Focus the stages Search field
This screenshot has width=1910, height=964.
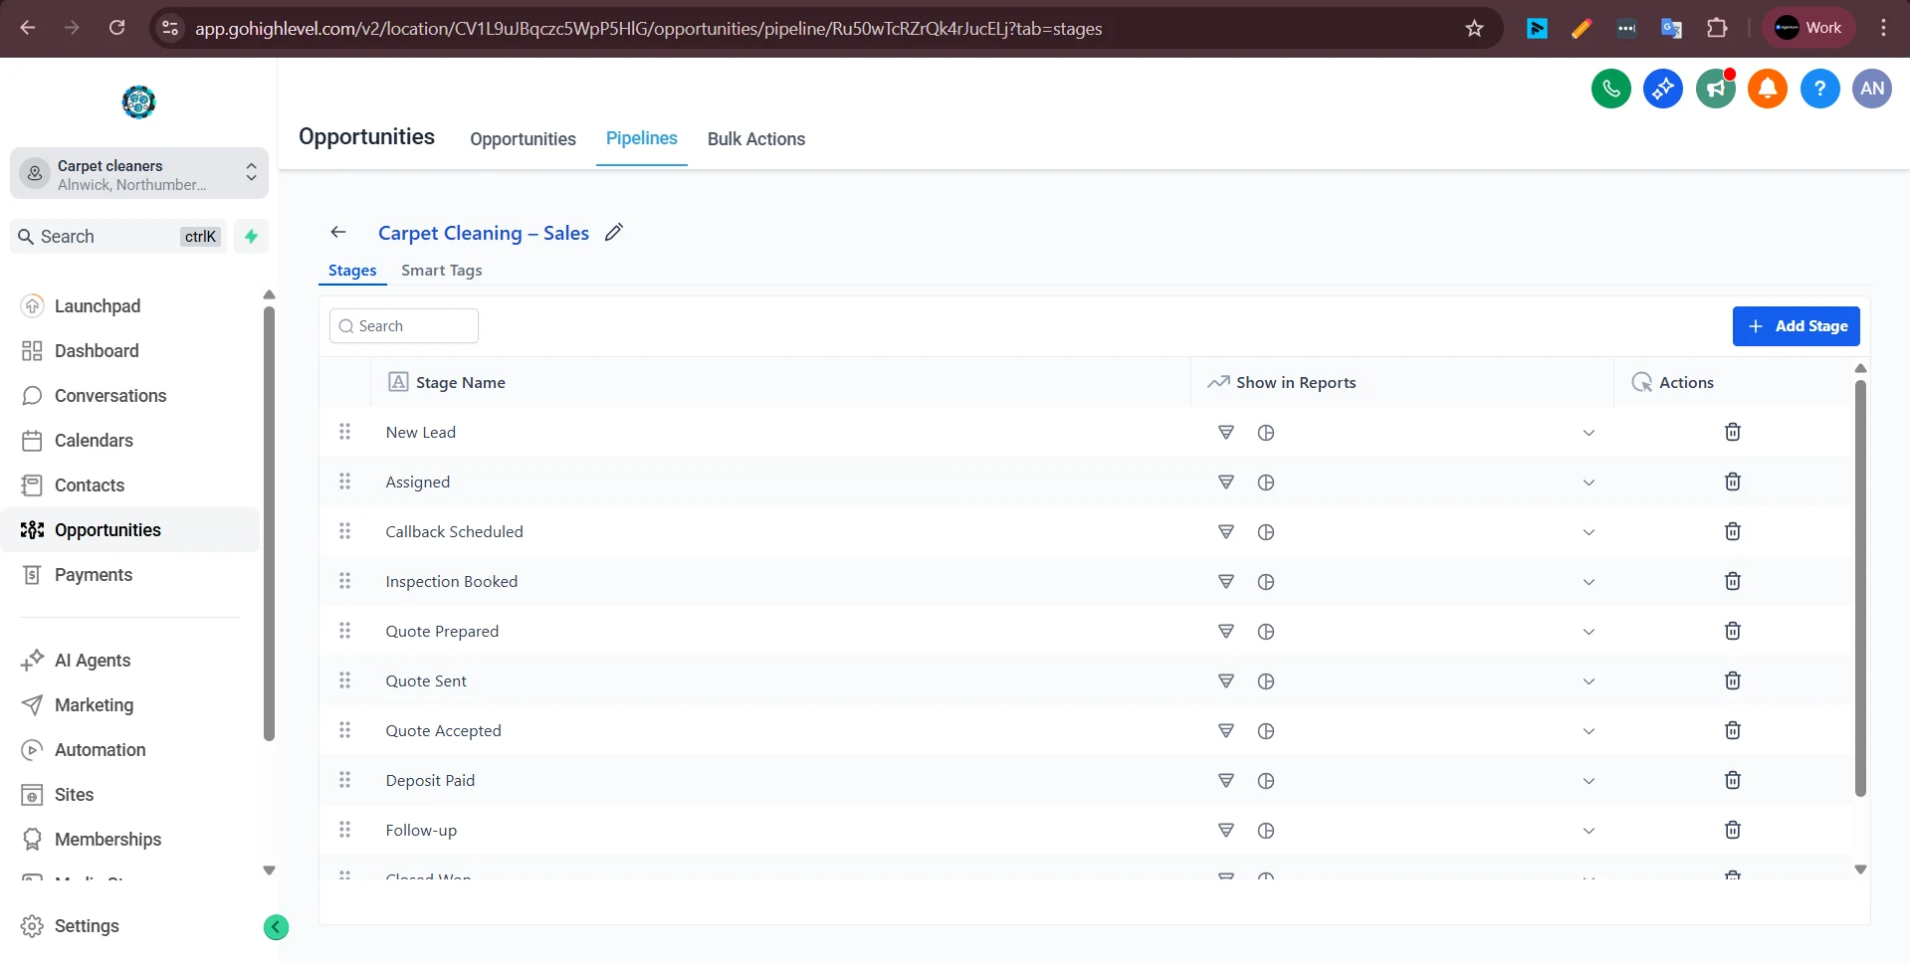[x=404, y=326]
